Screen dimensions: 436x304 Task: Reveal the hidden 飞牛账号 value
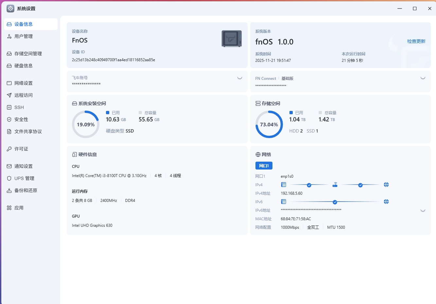pos(240,78)
